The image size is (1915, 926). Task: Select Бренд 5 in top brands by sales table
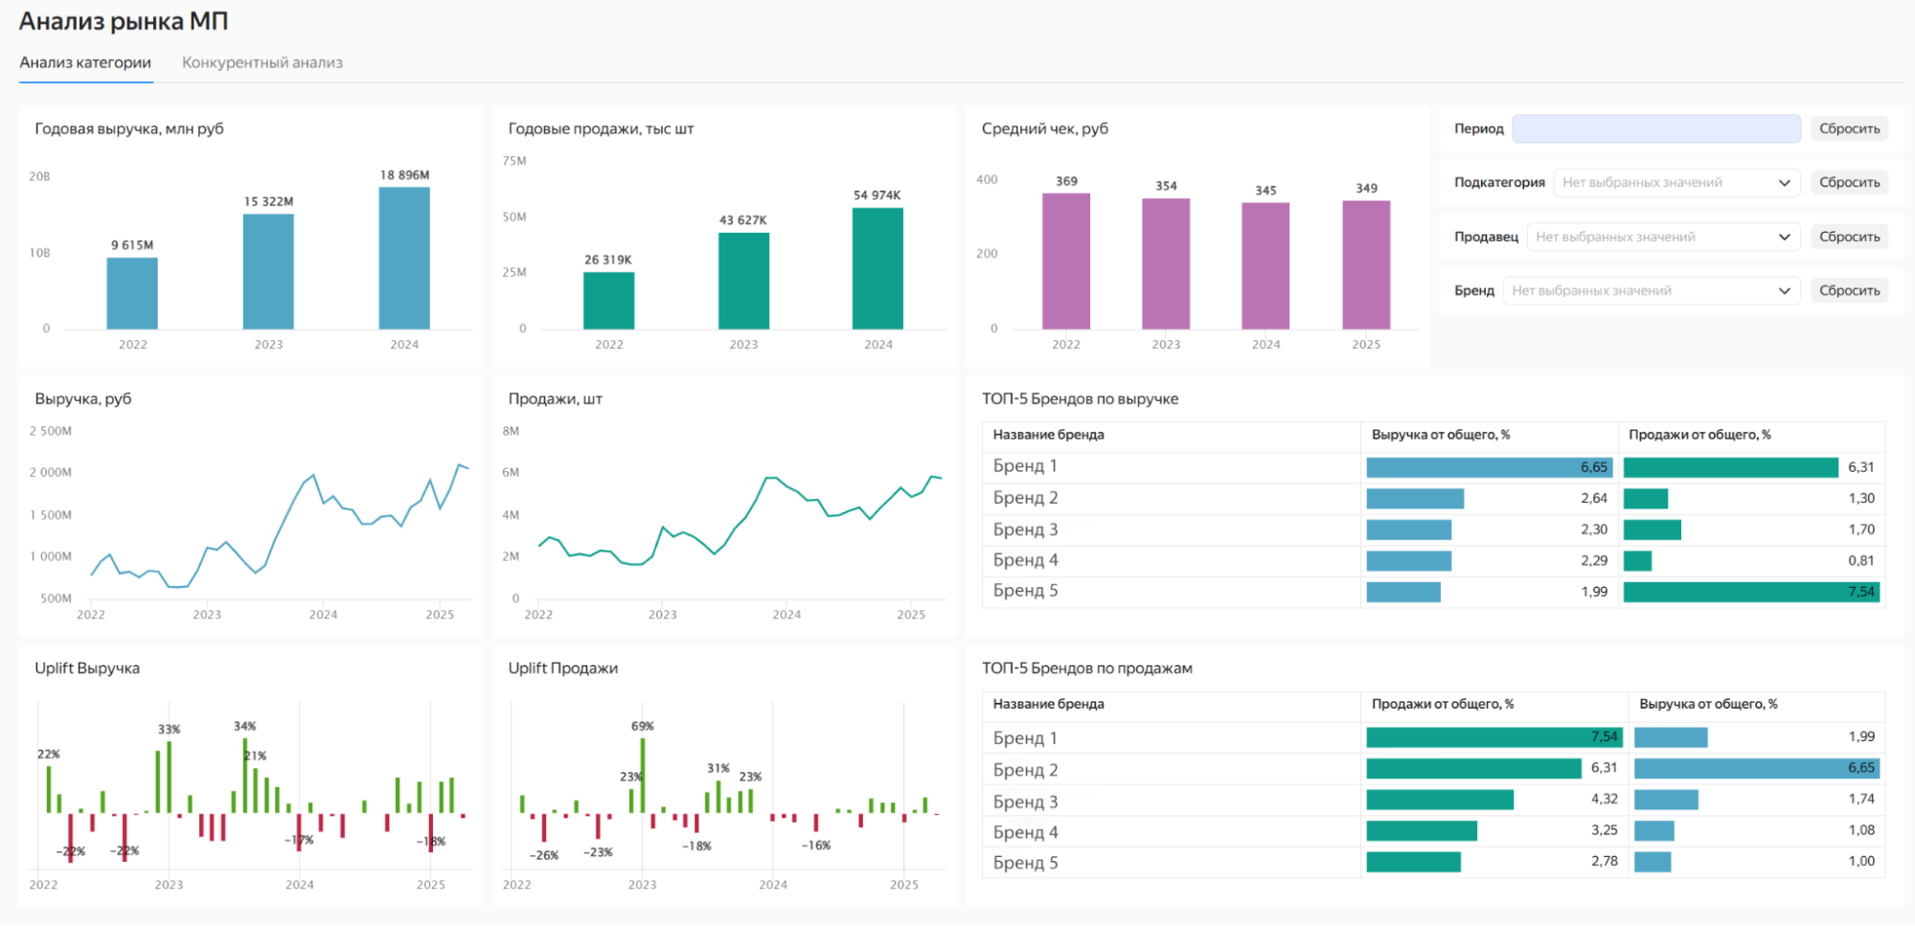(x=1025, y=863)
